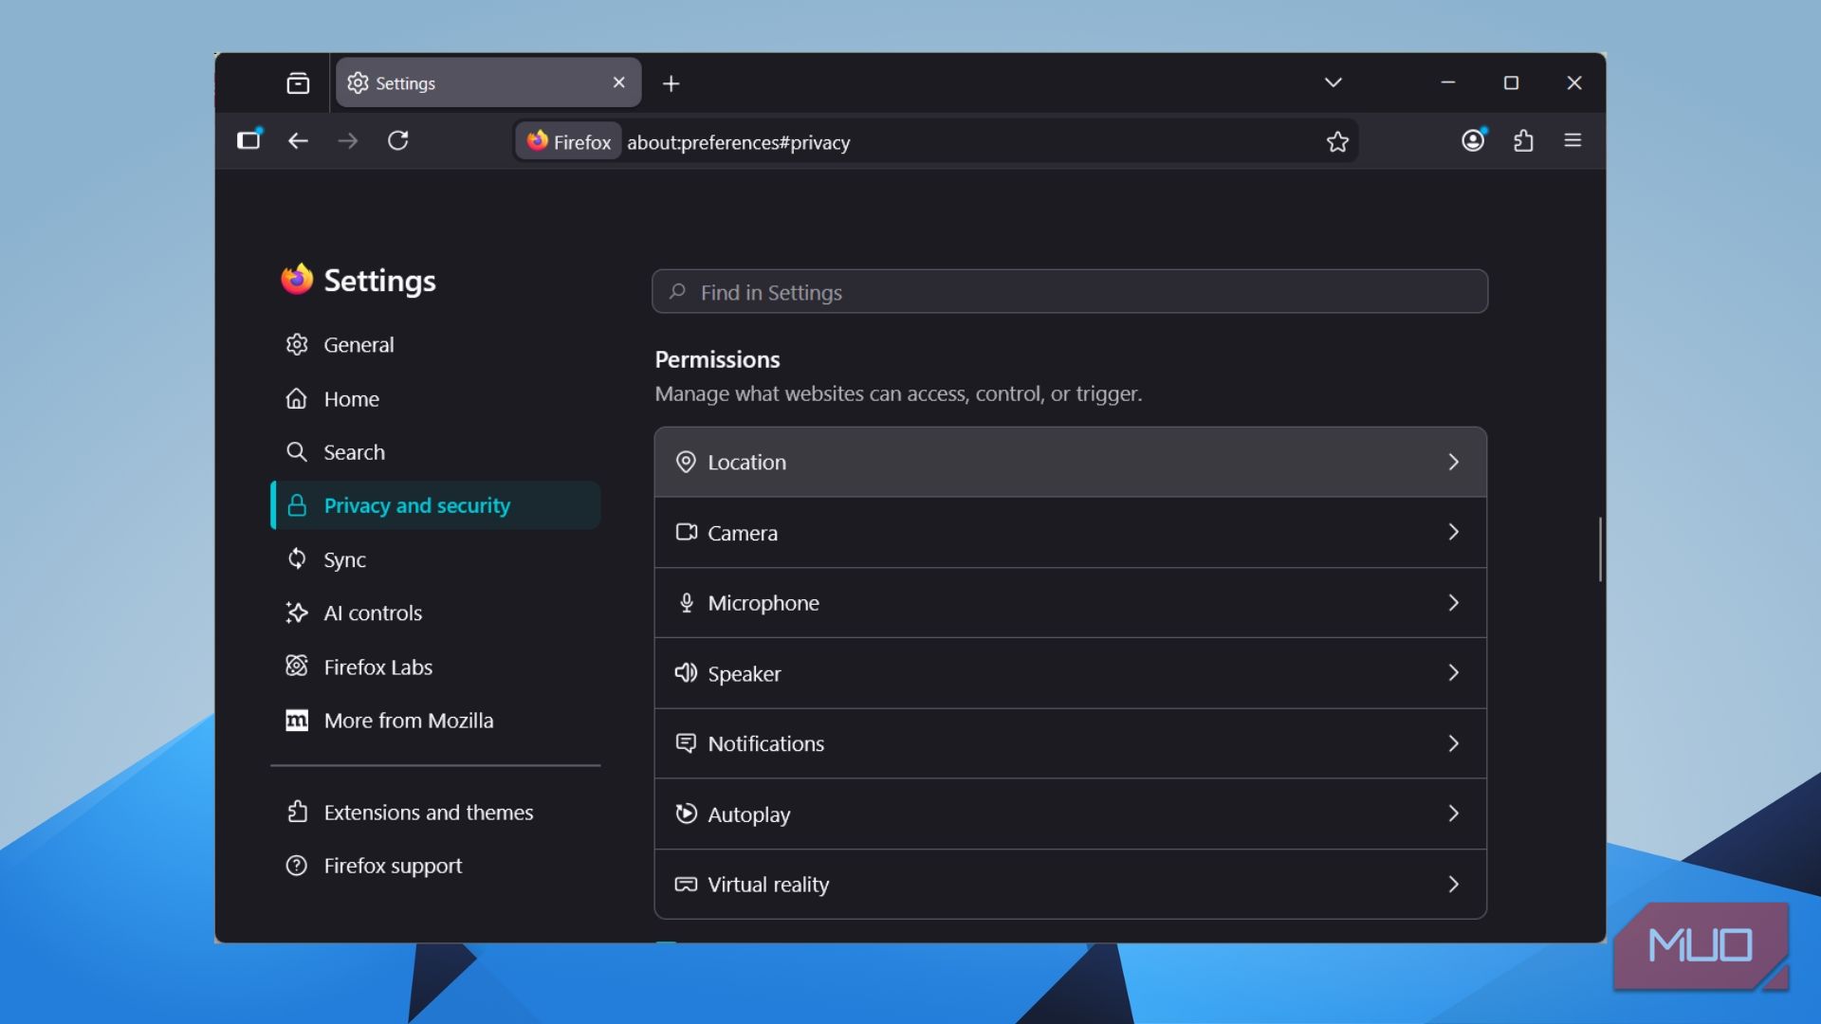The image size is (1821, 1024).
Task: Expand Camera using its chevron arrow
Action: pos(1454,532)
